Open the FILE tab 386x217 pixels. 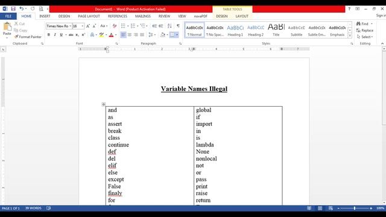click(x=8, y=16)
